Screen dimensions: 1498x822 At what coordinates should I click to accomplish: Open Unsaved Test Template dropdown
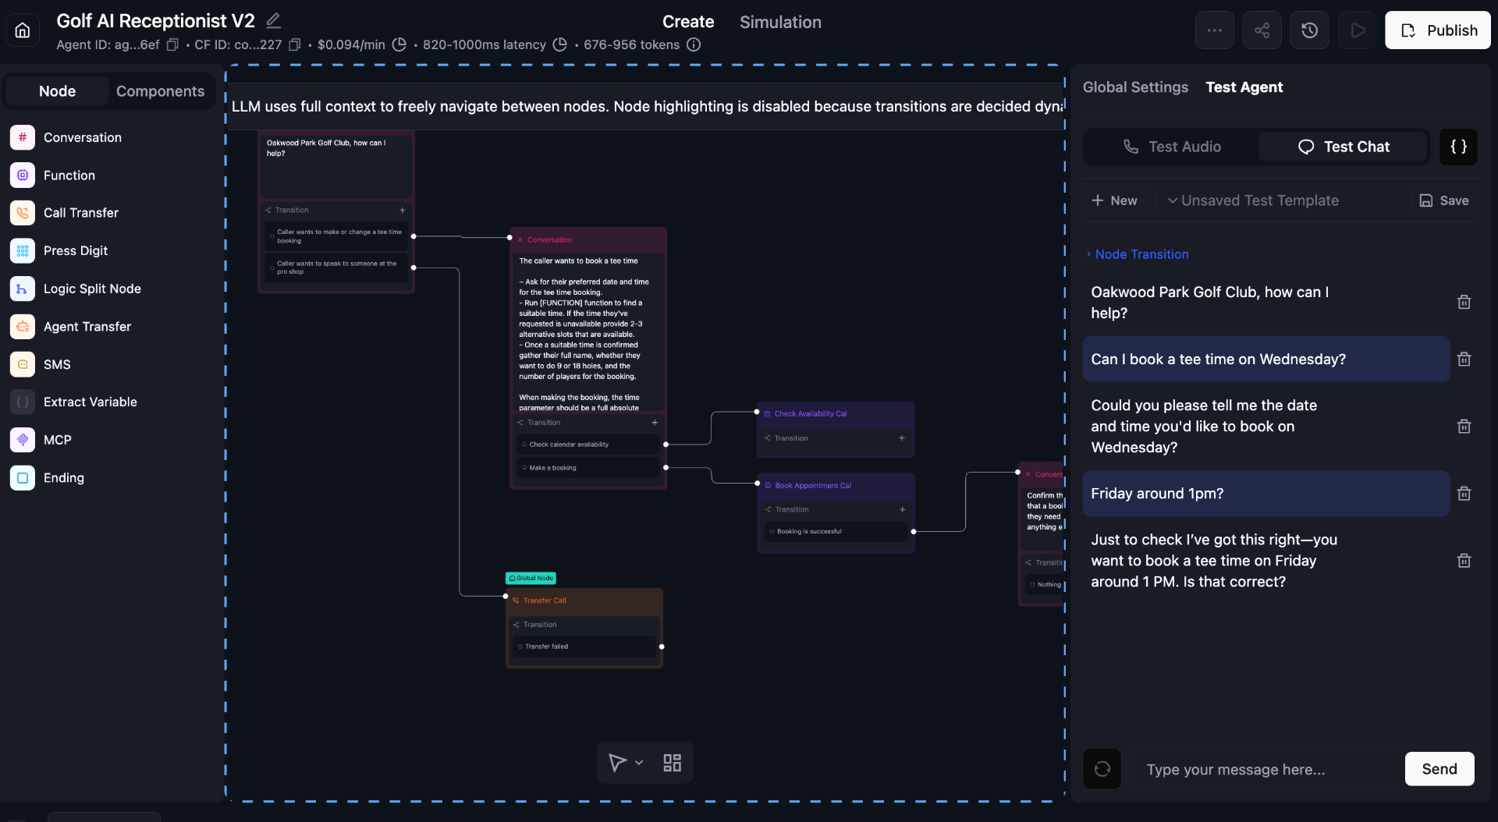(1253, 200)
